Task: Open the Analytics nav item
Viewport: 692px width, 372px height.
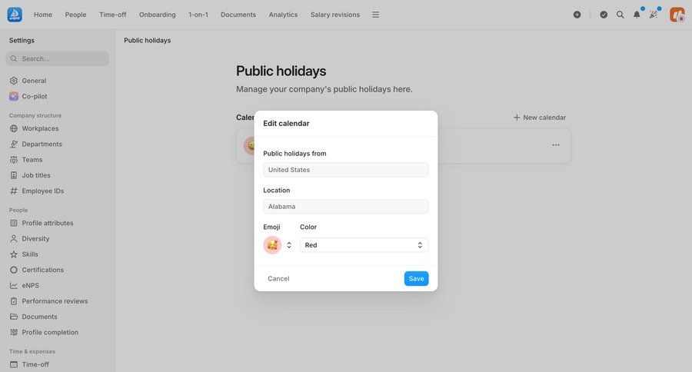Action: click(283, 15)
